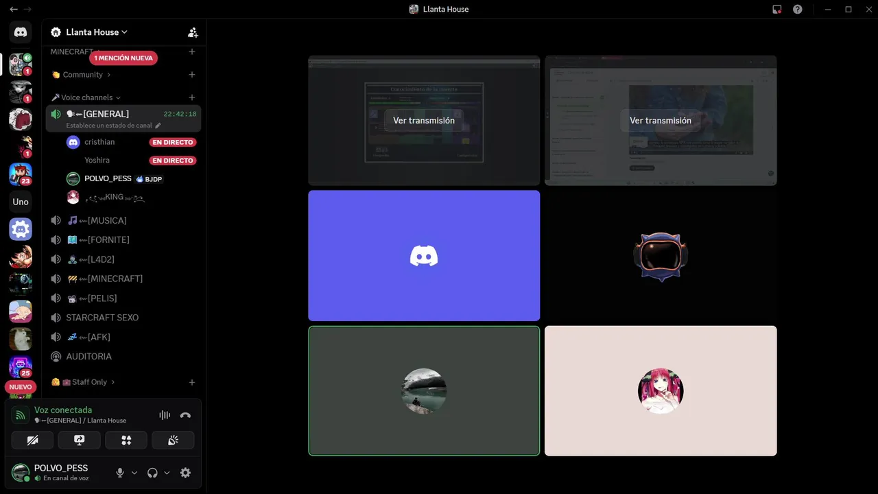
Task: Go back with the left arrow
Action: (x=14, y=9)
